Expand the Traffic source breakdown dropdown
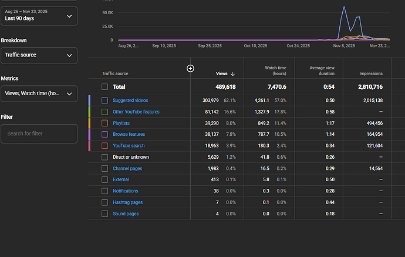This screenshot has height=257, width=405. click(38, 56)
